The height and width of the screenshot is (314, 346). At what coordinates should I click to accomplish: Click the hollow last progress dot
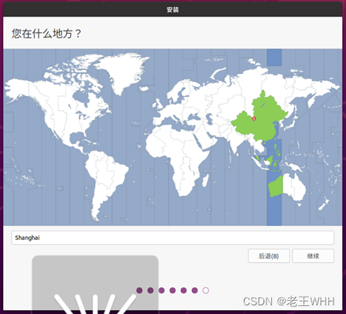click(x=206, y=290)
